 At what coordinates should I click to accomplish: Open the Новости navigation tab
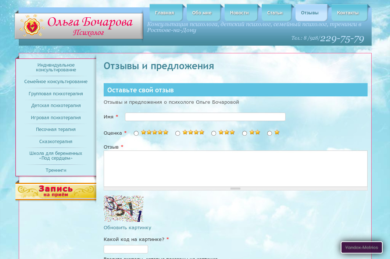[239, 13]
